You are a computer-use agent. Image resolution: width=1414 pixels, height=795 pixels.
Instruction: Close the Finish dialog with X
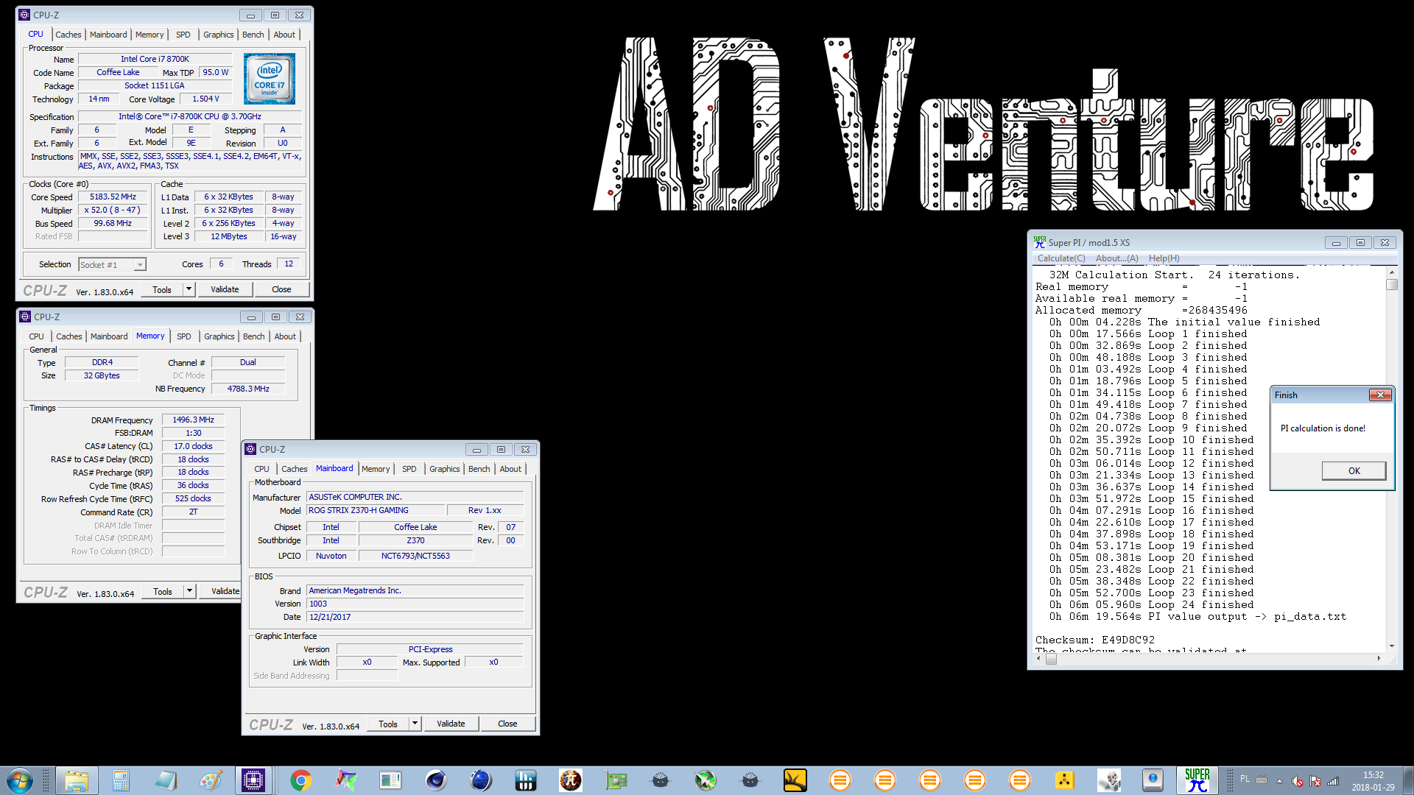click(x=1380, y=395)
